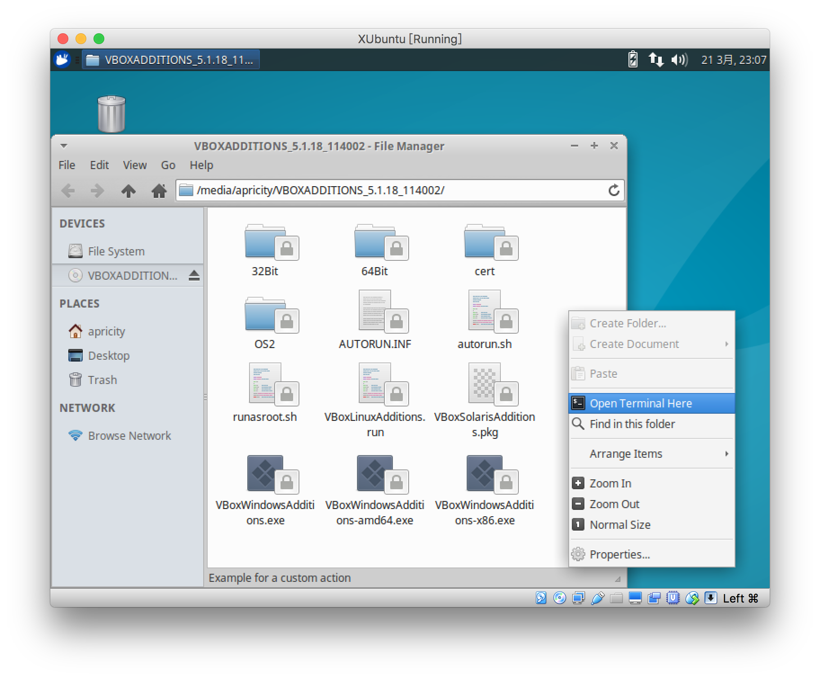Open the Whisker applications menu icon
The image size is (820, 679).
click(62, 60)
